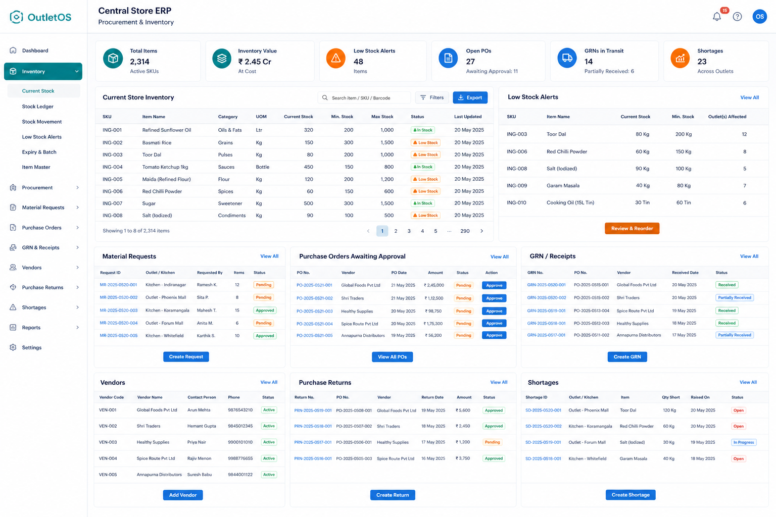Go to inventory page 290
The height and width of the screenshot is (517, 776).
click(x=465, y=231)
